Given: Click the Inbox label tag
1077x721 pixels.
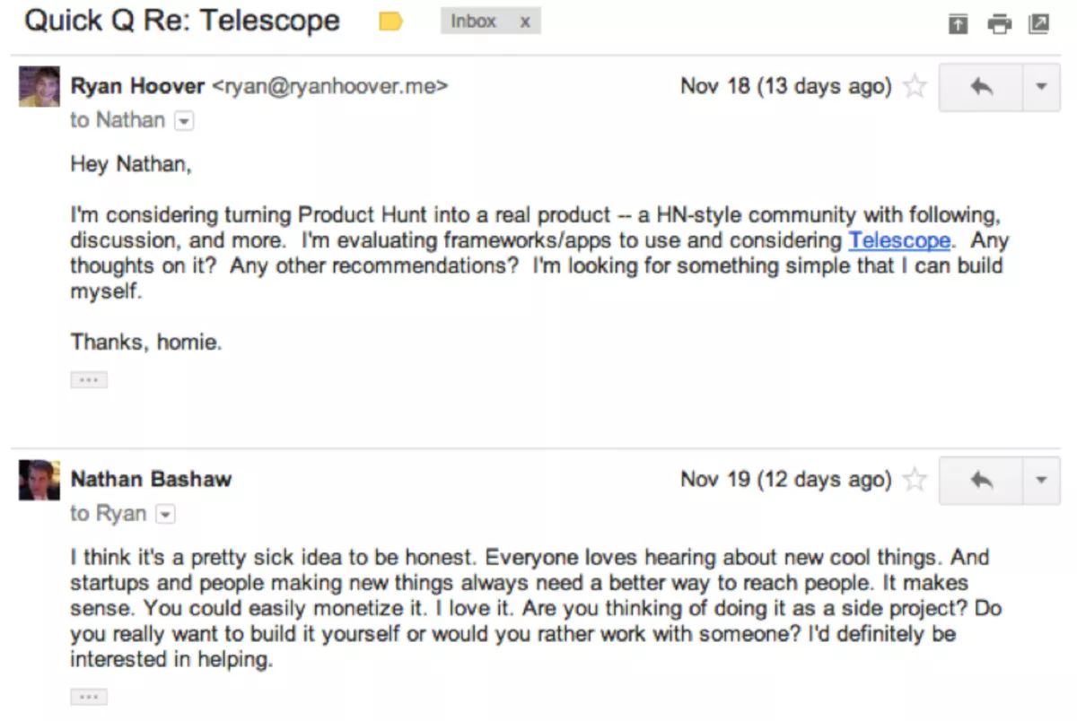Looking at the screenshot, I should tap(474, 22).
